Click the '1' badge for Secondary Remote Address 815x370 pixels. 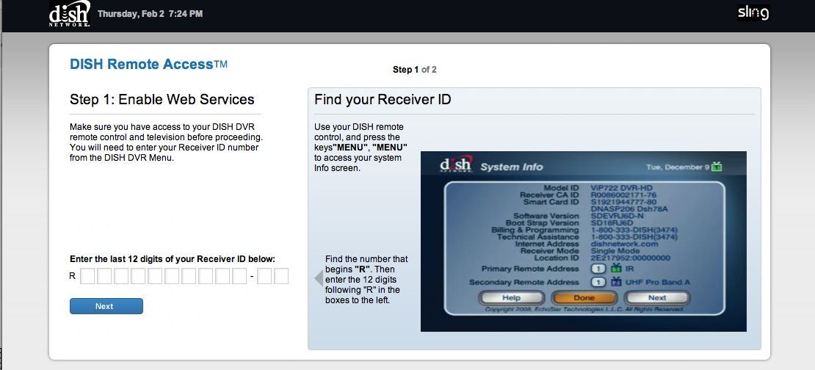click(x=599, y=282)
